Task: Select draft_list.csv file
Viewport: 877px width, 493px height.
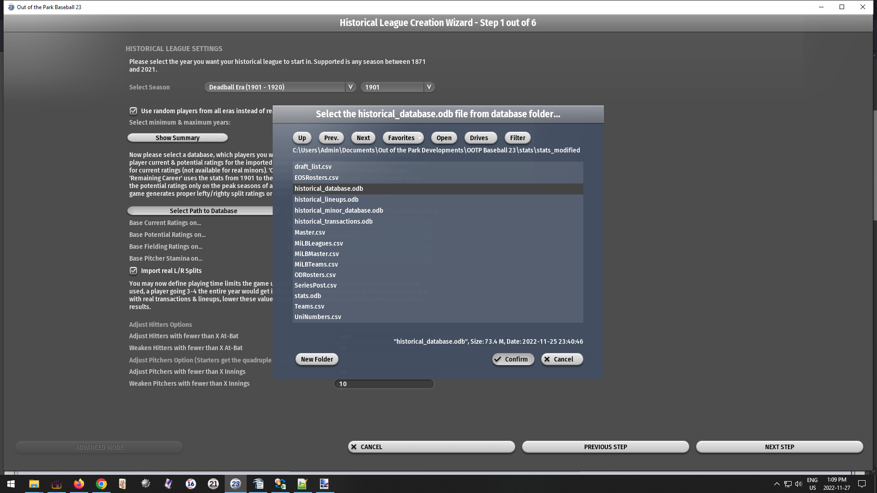Action: [438, 167]
